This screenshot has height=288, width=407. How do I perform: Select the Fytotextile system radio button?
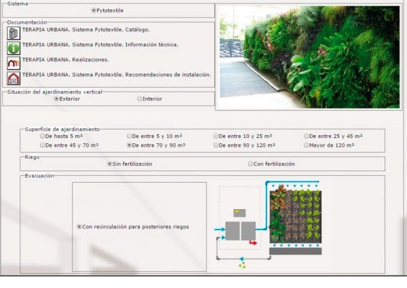point(94,10)
